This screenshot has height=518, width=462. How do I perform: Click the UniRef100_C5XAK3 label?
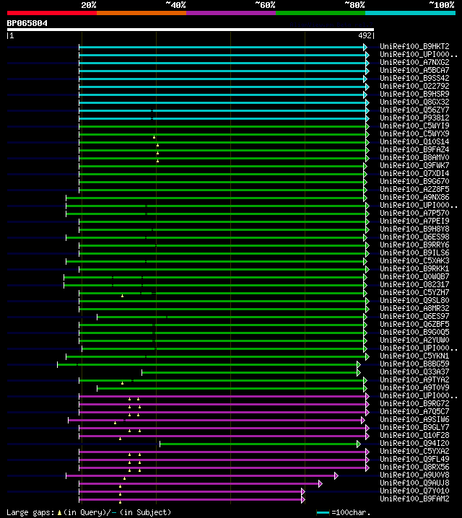(x=414, y=260)
